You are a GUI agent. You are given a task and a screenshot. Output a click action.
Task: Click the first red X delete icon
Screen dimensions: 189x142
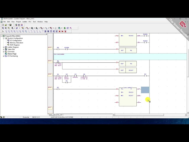[60, 31]
